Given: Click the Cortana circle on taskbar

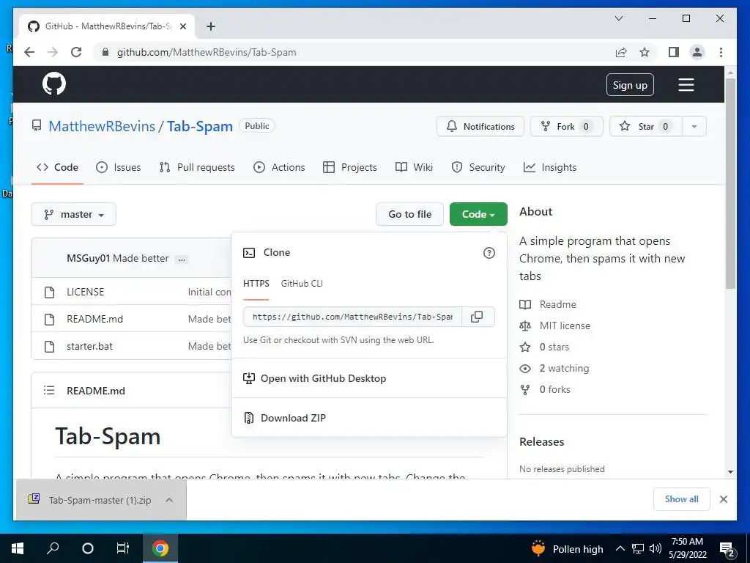Looking at the screenshot, I should [x=88, y=548].
